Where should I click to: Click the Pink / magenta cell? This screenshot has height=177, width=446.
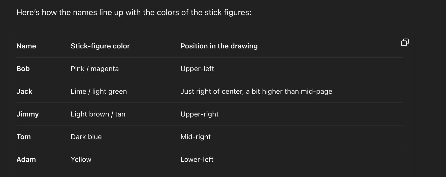pyautogui.click(x=94, y=69)
